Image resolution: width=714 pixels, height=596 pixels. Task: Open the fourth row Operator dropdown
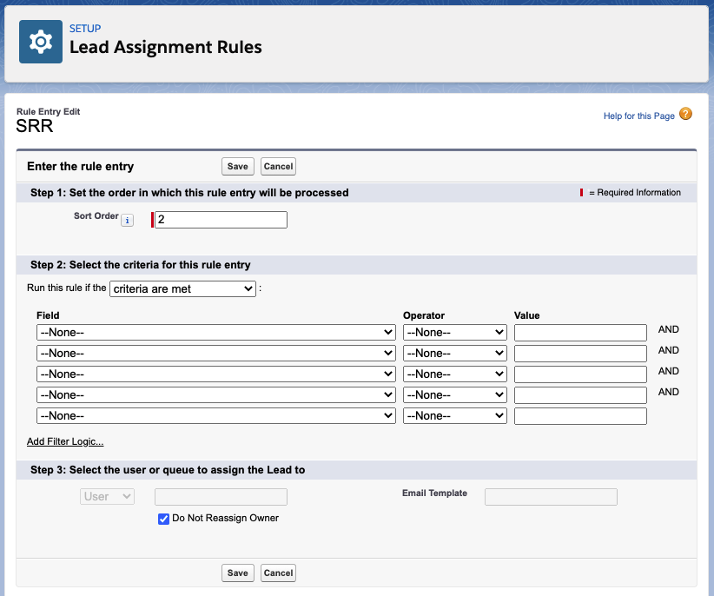click(x=455, y=394)
